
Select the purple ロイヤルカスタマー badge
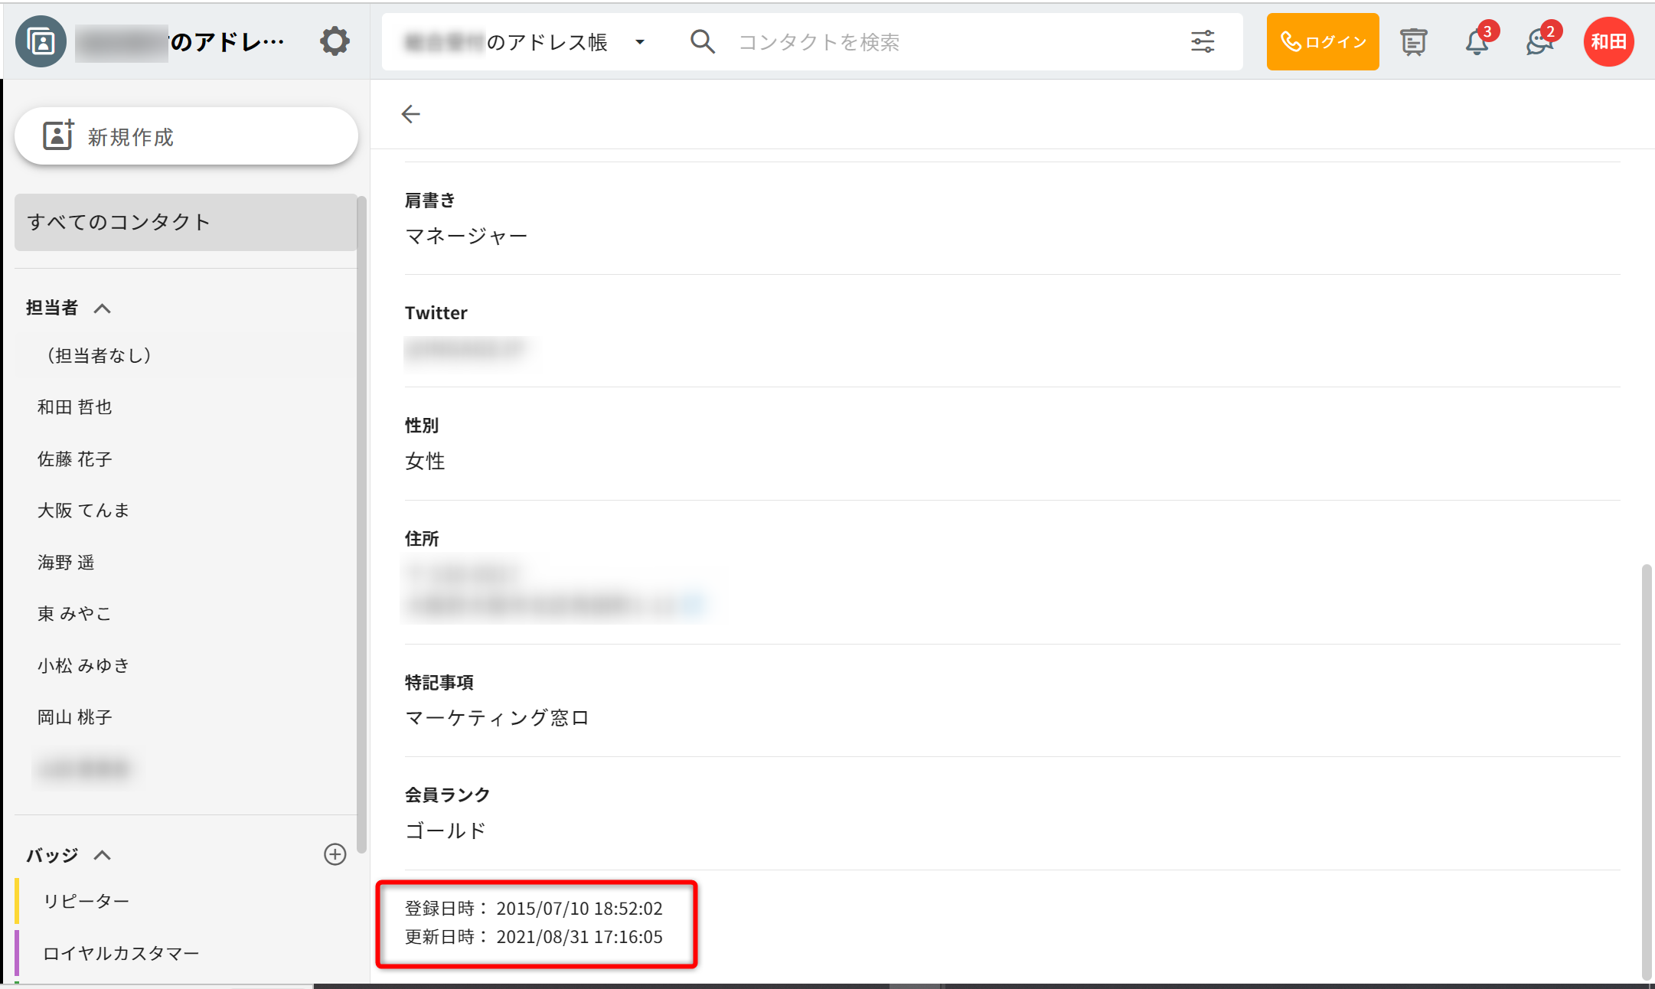pos(121,953)
